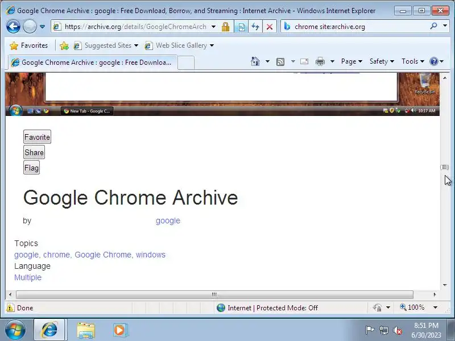Expand the address bar URL history dropdown
The image size is (455, 341).
[x=214, y=27]
